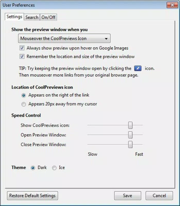Click the 'Close Preview Window' speed slider handle
The image size is (180, 206).
[x=130, y=144]
